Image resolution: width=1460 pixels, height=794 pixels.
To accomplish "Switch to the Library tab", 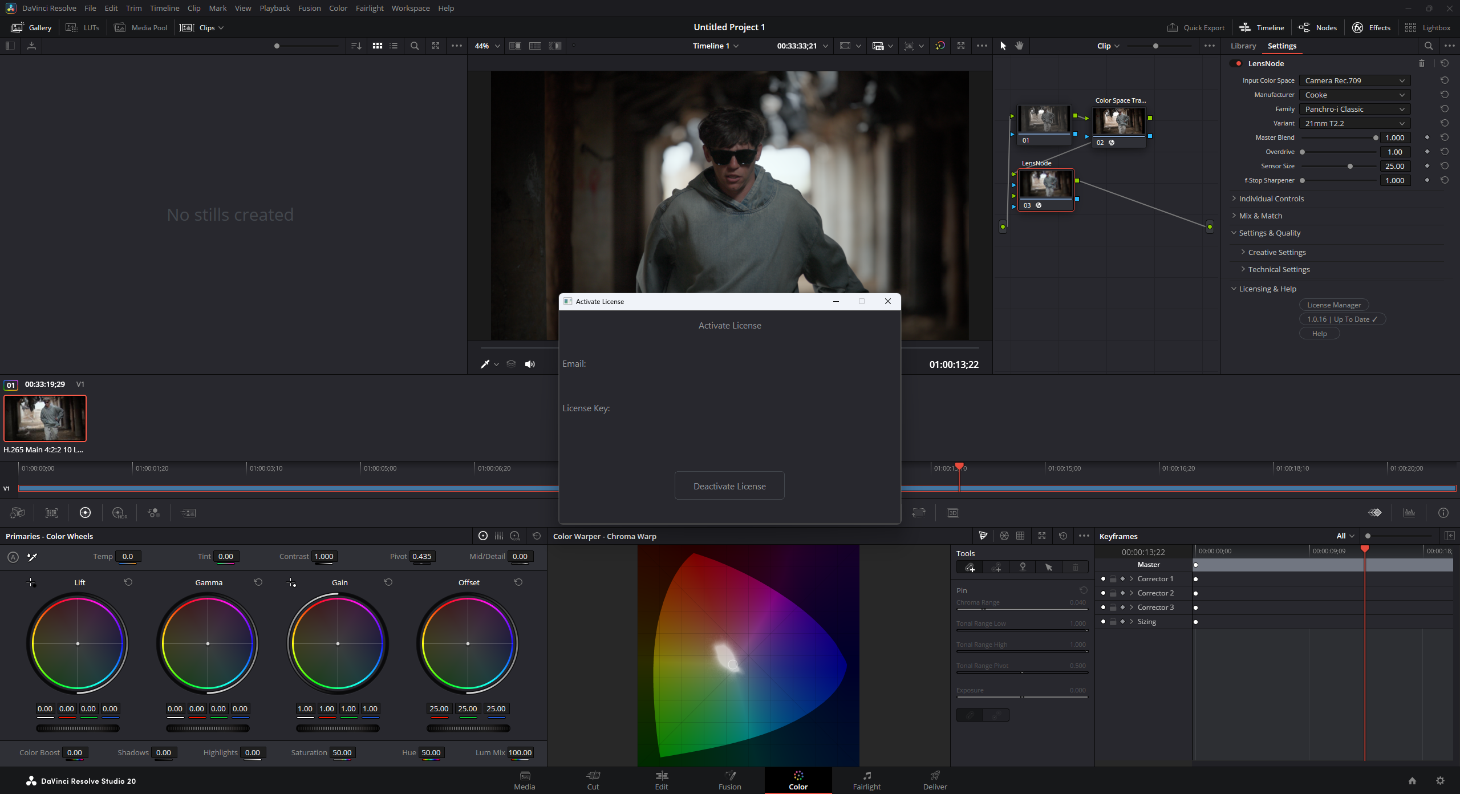I will (x=1243, y=46).
